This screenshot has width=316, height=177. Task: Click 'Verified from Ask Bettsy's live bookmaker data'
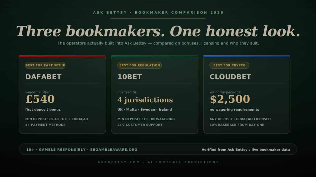coord(246,150)
